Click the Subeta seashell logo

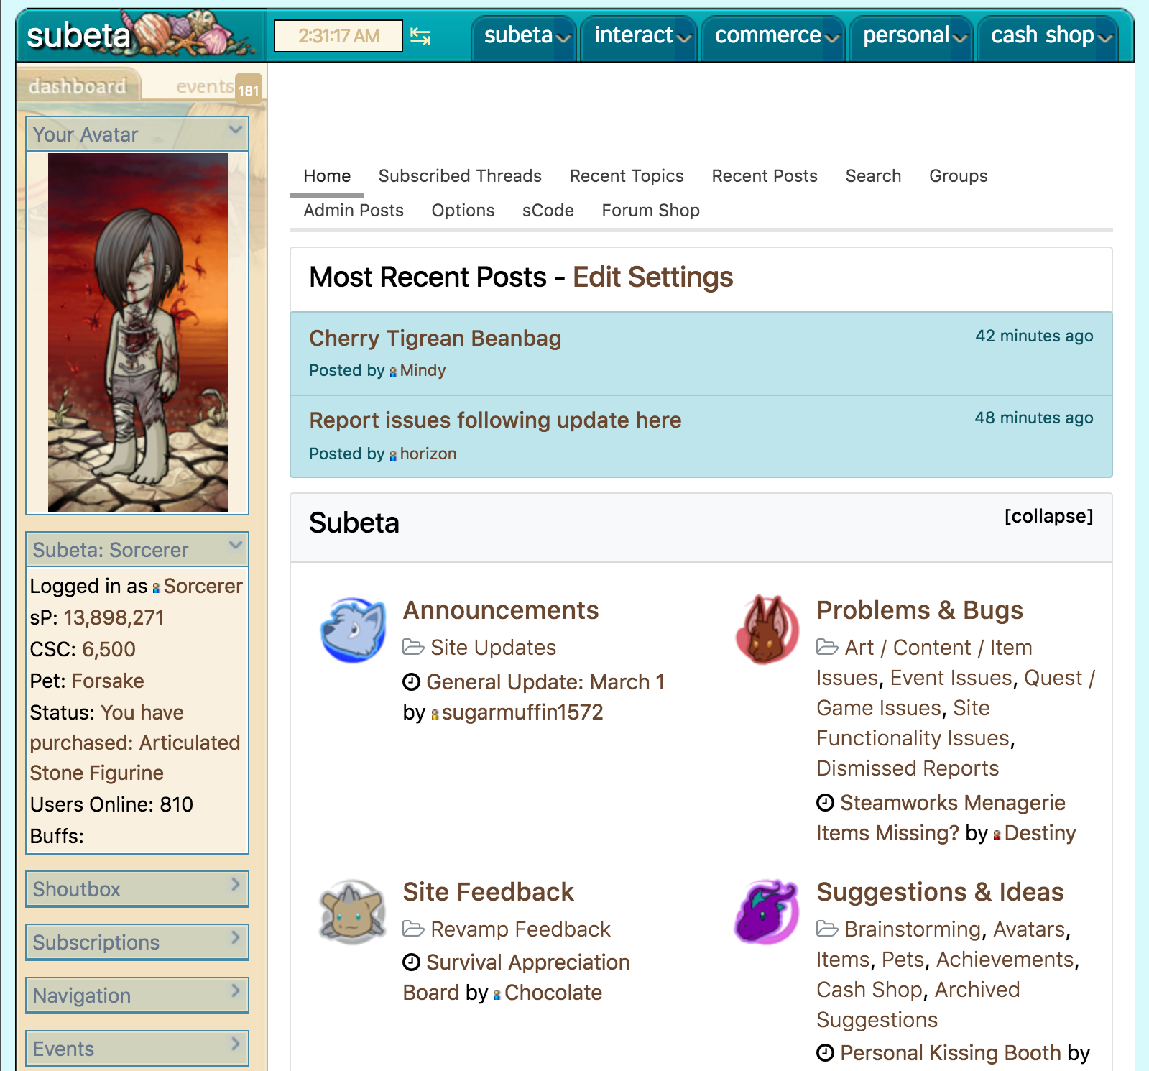click(137, 35)
